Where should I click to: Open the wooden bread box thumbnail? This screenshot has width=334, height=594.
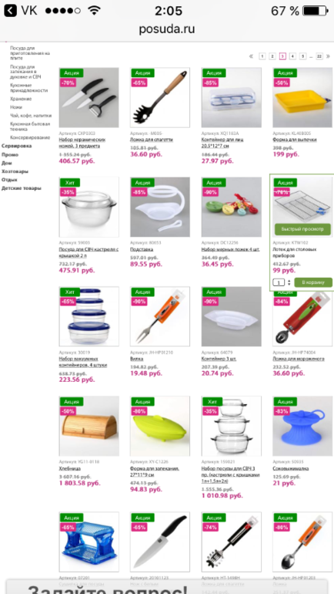point(89,426)
